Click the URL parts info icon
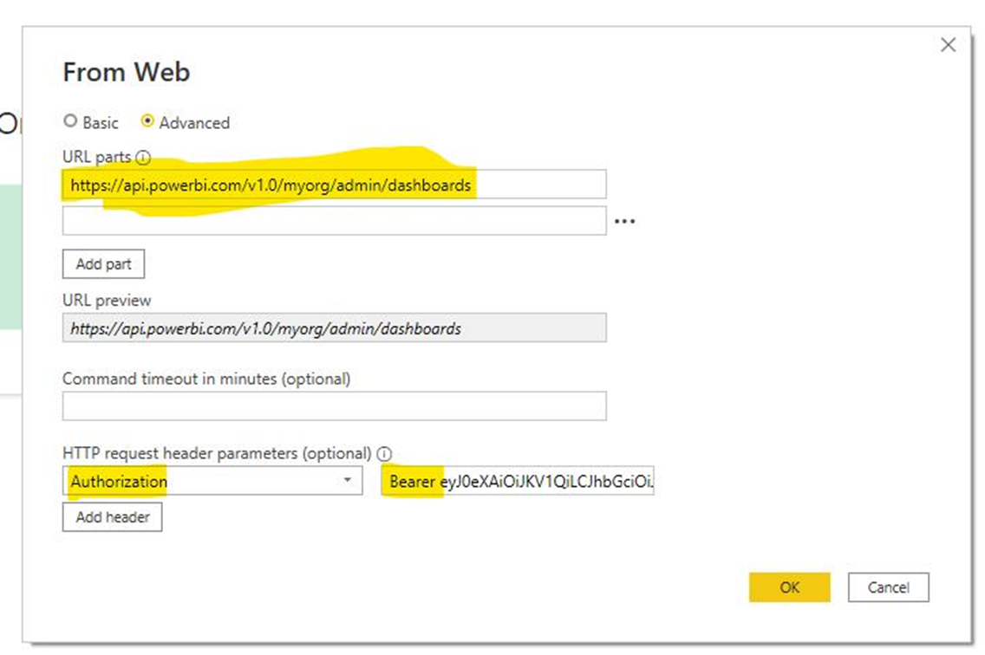The image size is (985, 655). [143, 158]
